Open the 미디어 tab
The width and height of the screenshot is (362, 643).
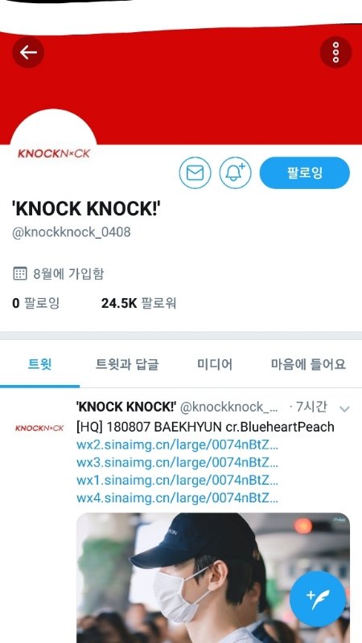[x=215, y=364]
